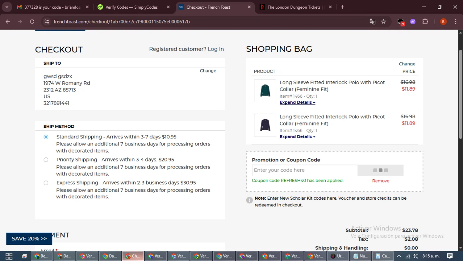Open the 'Ca...' calculator taskbar app
Viewport: 463px width, 261px height.
point(383,256)
